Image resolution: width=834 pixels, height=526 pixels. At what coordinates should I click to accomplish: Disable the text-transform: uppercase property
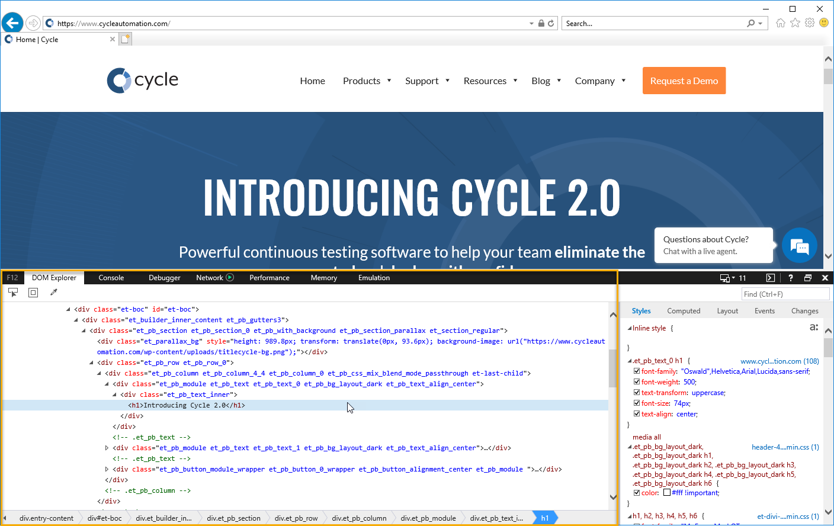pos(637,393)
